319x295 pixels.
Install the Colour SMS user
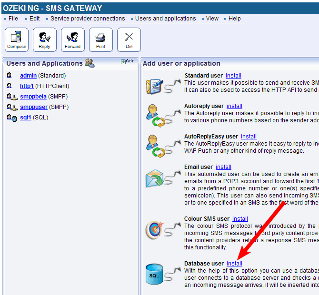point(240,219)
